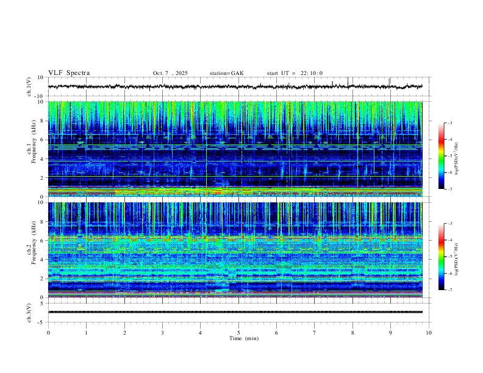Image resolution: width=483 pixels, height=373 pixels.
Task: Click the "2" kHz tick of ch.2 spectrogram
Action: tap(42, 279)
